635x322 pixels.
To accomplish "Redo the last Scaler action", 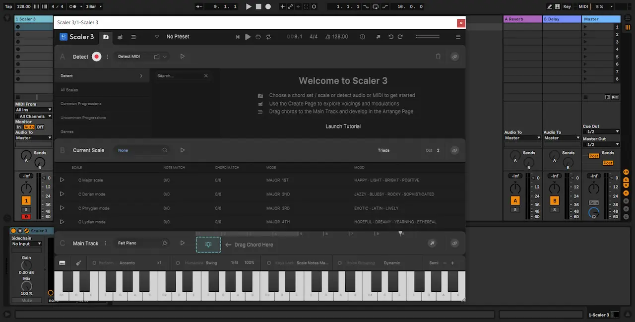I will pos(400,37).
